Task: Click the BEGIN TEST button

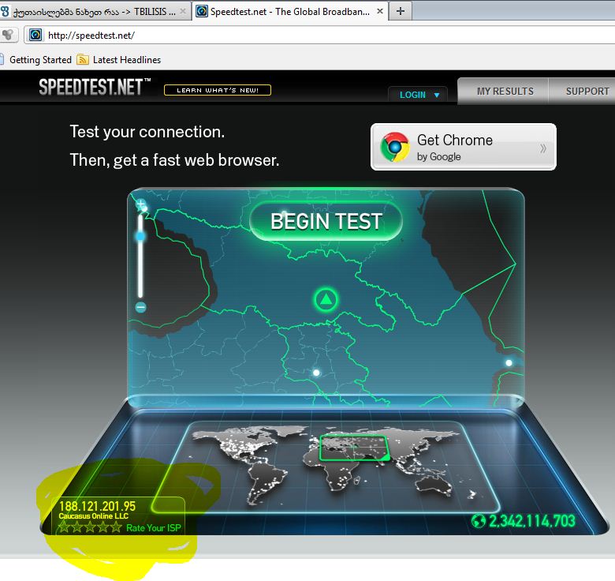Action: 326,221
